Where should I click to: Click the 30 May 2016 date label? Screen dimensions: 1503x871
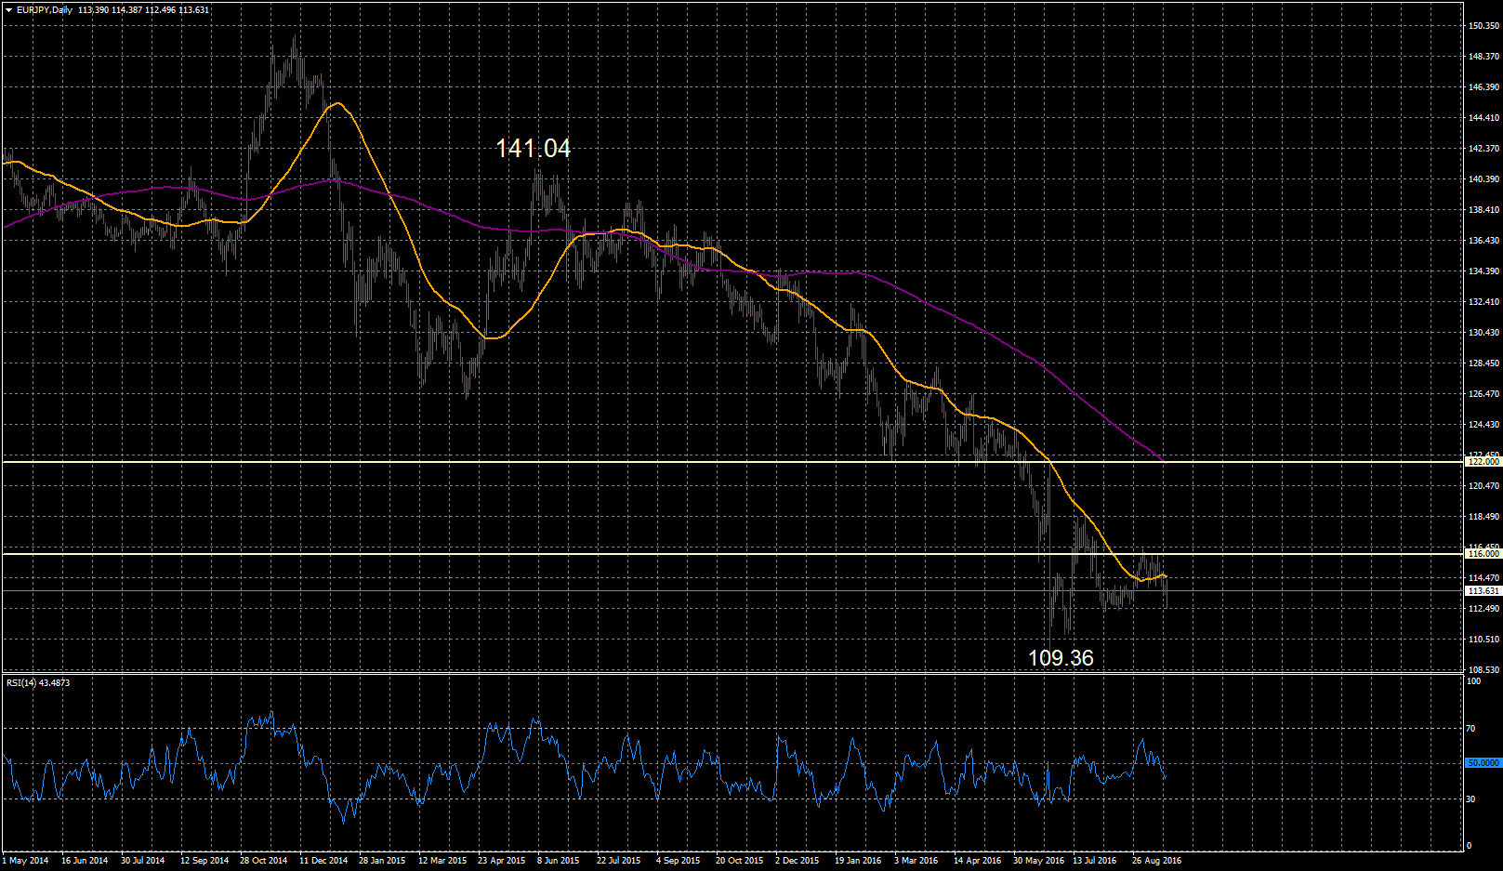click(x=1038, y=861)
